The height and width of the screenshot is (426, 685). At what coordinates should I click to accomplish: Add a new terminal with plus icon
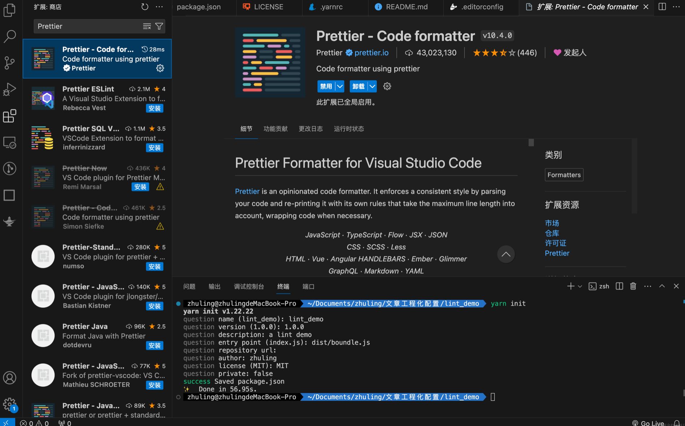pyautogui.click(x=570, y=286)
